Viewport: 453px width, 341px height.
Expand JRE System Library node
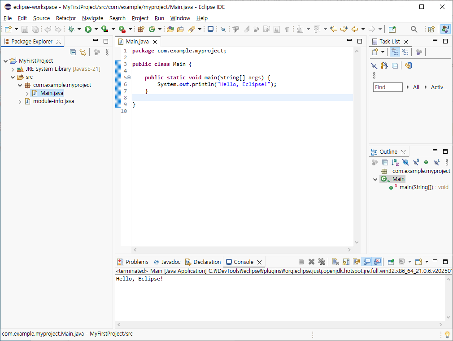click(13, 69)
